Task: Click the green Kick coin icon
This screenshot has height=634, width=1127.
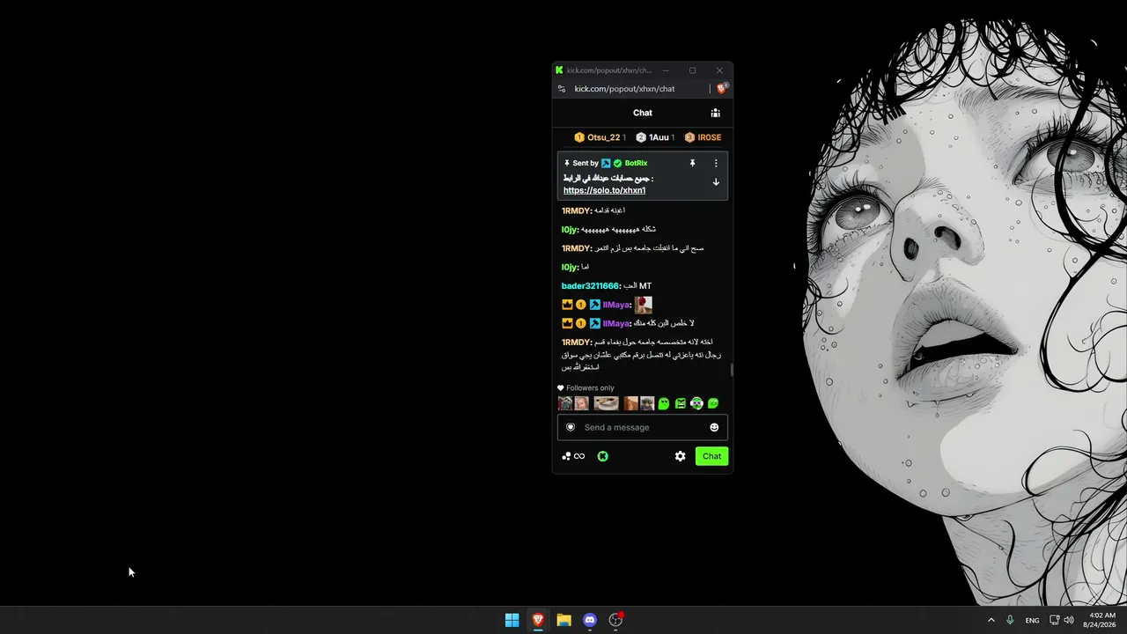Action: 602,456
